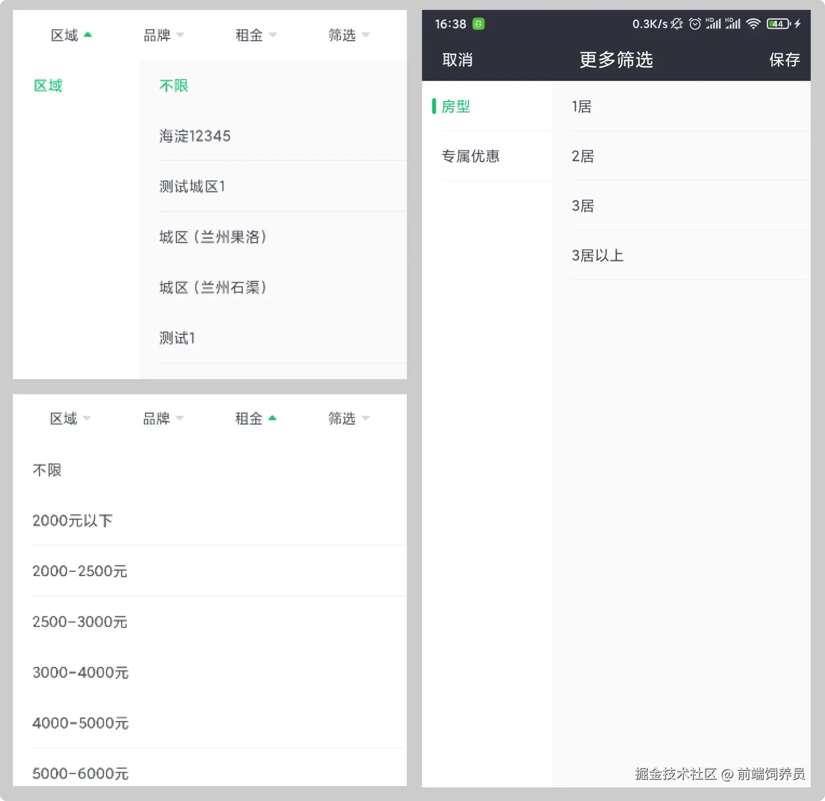This screenshot has width=825, height=801.
Task: Choose rent range 2500-3000元
Action: [219, 622]
